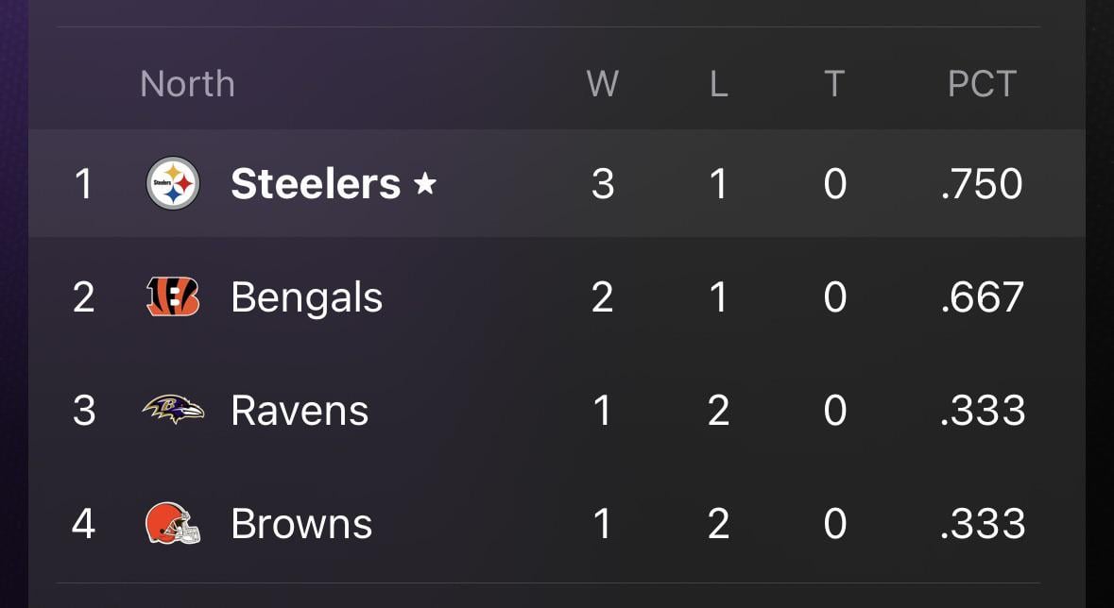Open the Steelers team name link
This screenshot has height=608, width=1114.
[316, 184]
